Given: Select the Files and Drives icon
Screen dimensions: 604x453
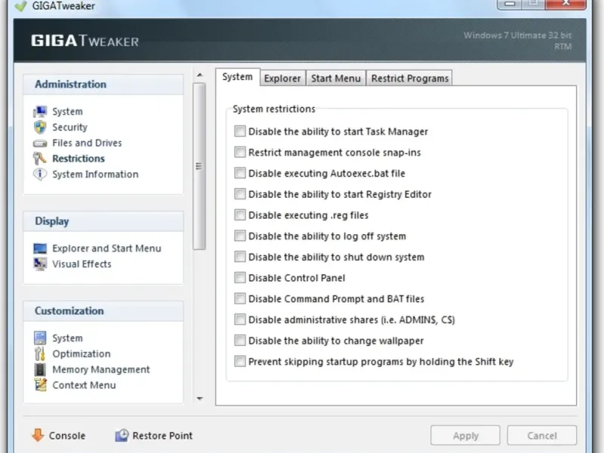Looking at the screenshot, I should tap(40, 143).
